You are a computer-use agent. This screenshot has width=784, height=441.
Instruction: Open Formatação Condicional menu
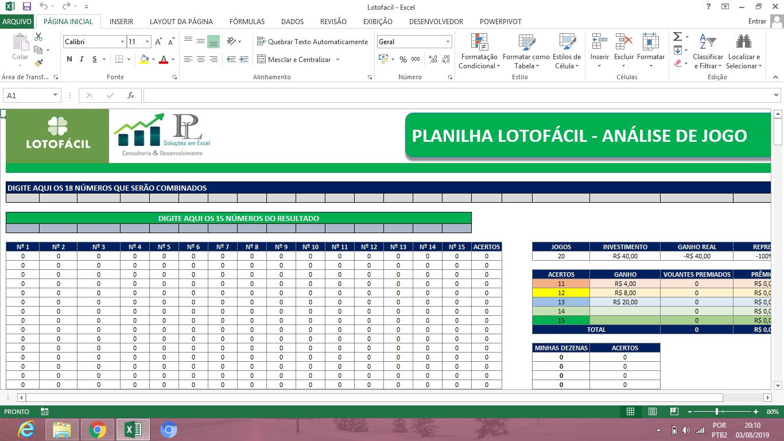tap(479, 51)
